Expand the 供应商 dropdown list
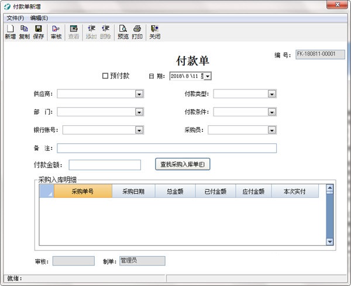Viewport: 351px width, 286px height. click(x=139, y=94)
